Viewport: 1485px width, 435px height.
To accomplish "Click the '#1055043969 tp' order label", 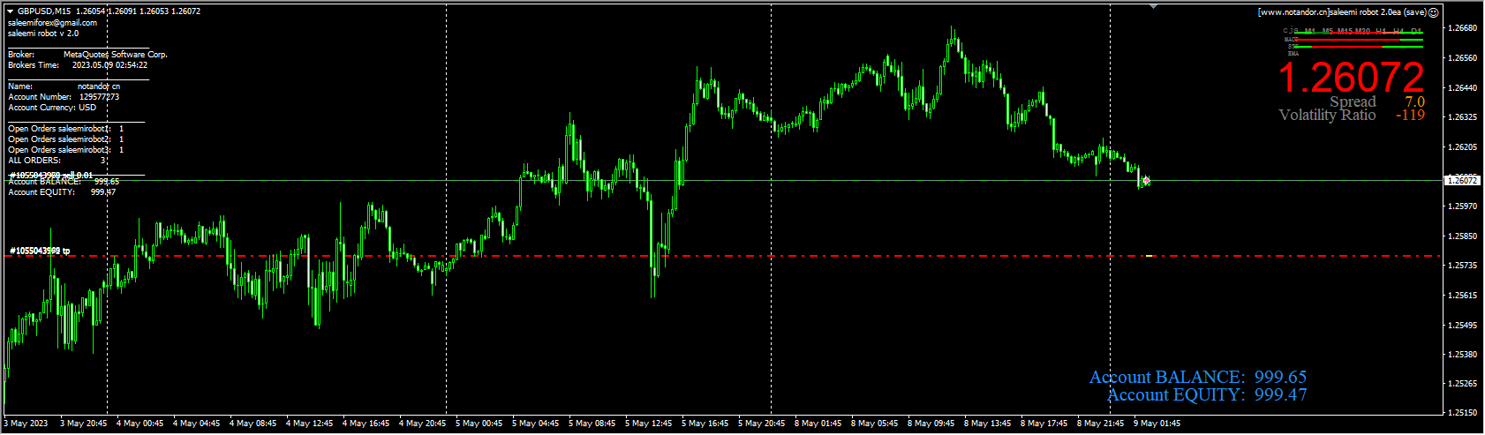I will (40, 251).
